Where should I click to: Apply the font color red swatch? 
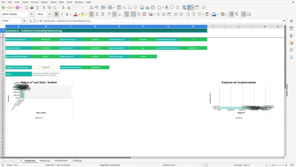pos(75,14)
